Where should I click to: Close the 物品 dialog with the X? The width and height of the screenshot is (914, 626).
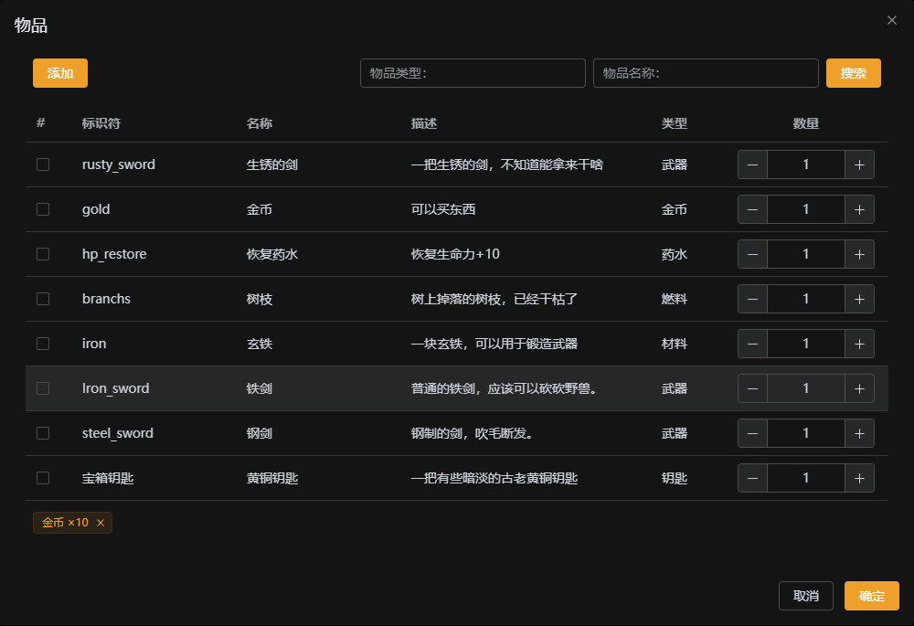[891, 20]
